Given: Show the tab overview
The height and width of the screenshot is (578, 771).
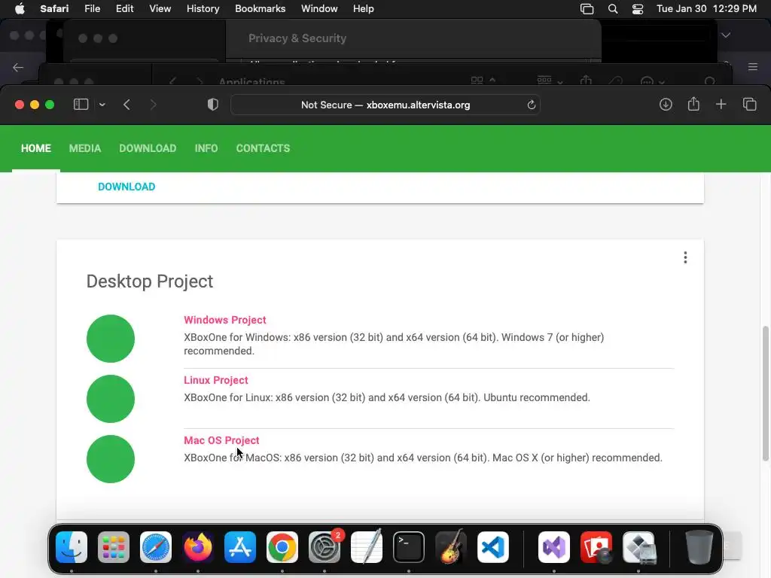Looking at the screenshot, I should tap(749, 104).
